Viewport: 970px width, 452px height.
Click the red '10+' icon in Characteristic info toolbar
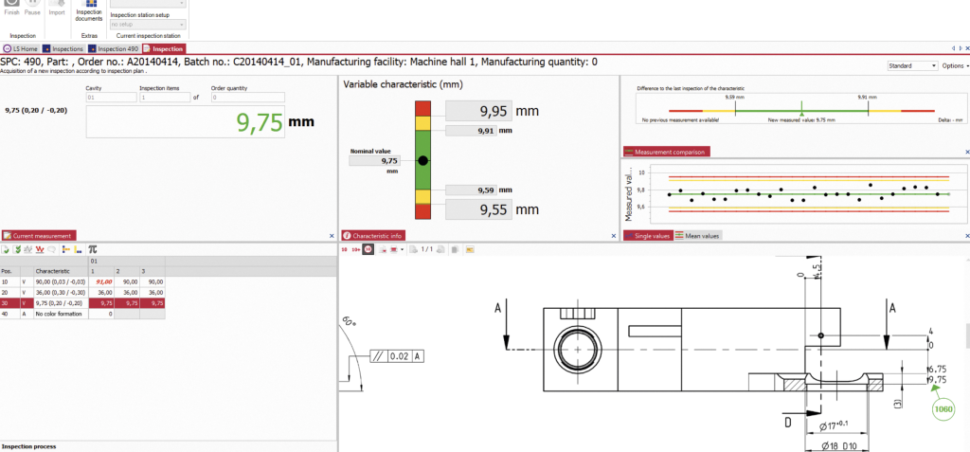[356, 249]
